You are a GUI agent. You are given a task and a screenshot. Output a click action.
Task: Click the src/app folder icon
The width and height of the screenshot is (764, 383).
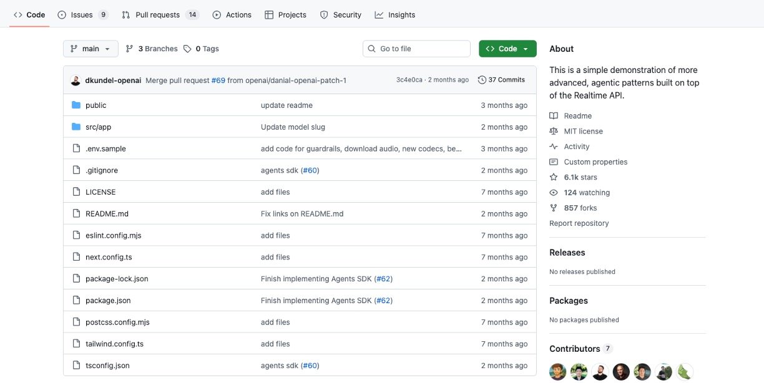(x=76, y=127)
